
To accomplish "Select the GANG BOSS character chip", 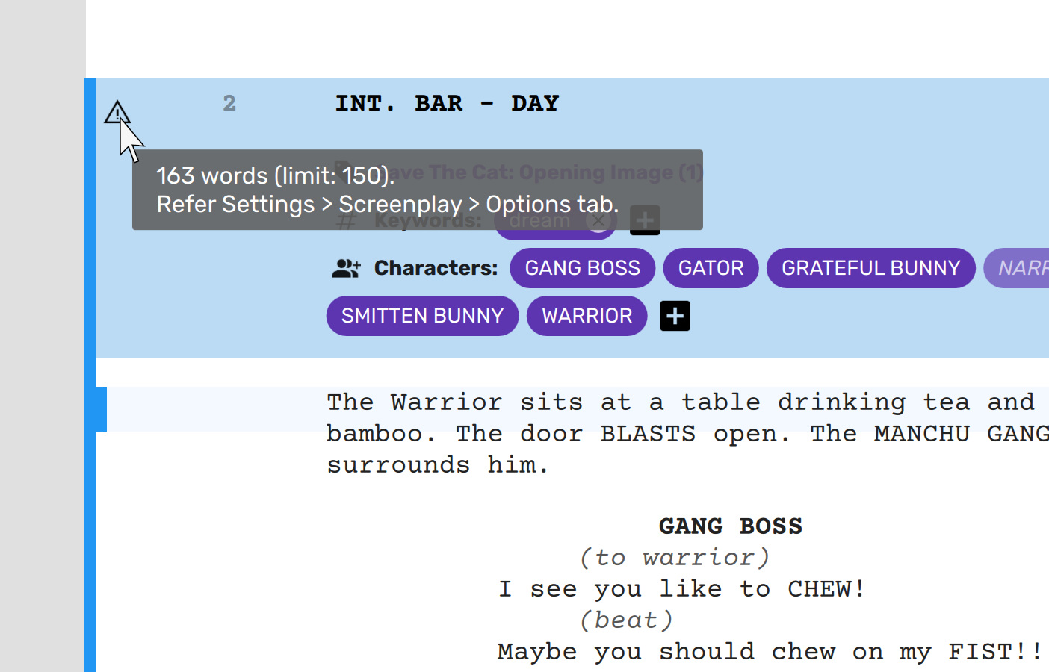I will pyautogui.click(x=582, y=268).
